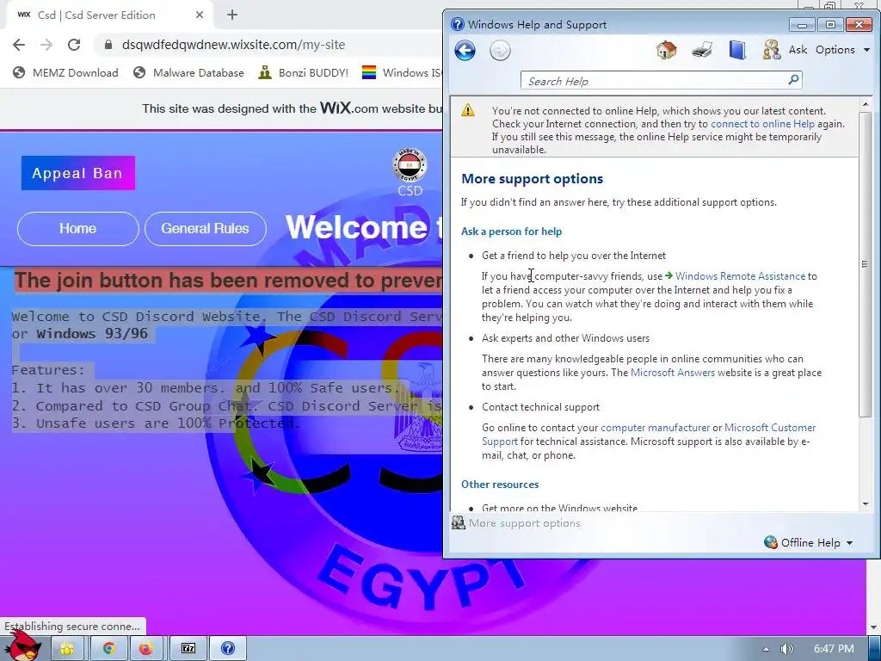Click 'Get a friend to help you' bullet

[574, 256]
